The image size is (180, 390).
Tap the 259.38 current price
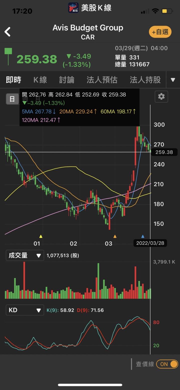coord(37,60)
